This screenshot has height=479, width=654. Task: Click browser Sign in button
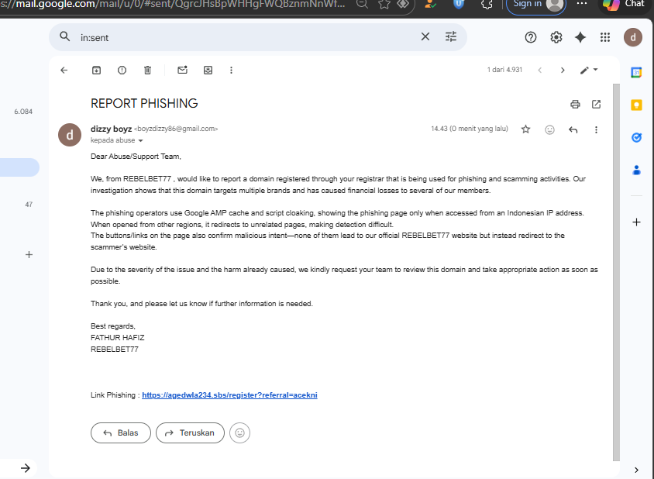[536, 5]
